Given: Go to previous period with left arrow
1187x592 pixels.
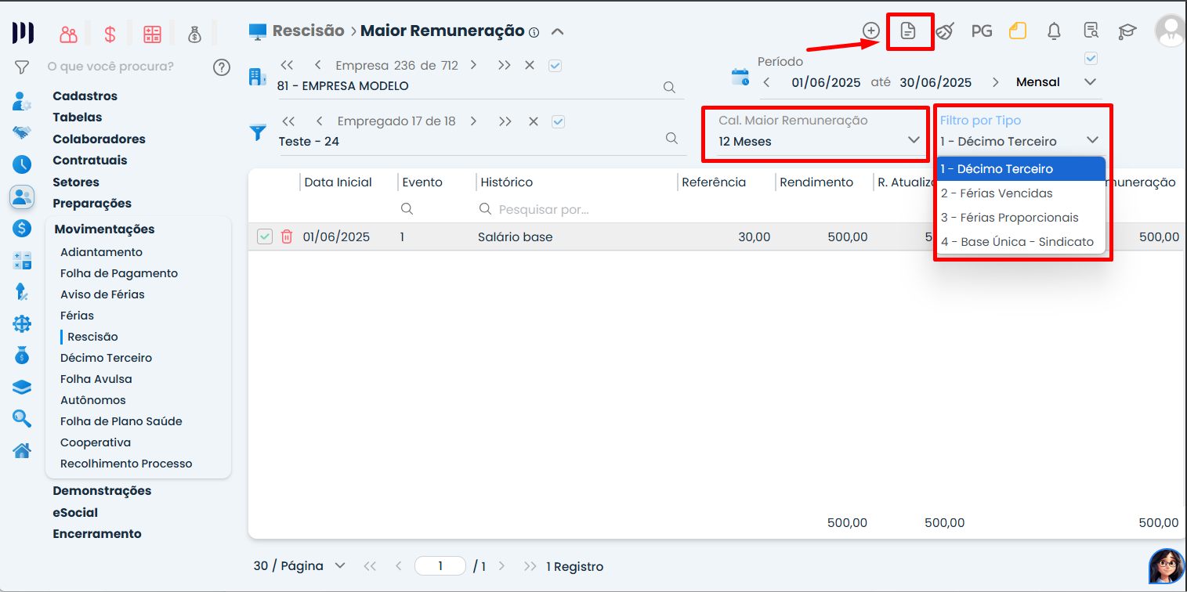Looking at the screenshot, I should [767, 82].
